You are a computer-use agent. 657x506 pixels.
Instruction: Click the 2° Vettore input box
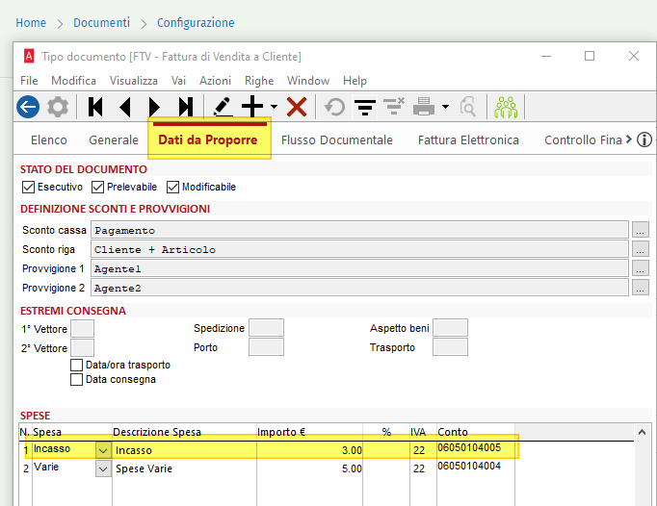[x=82, y=348]
